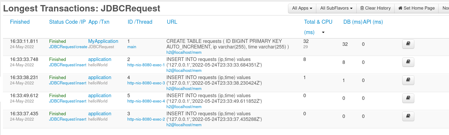Open h2@localhost/mem link in first row
This screenshot has height=135, width=449.
(184, 52)
